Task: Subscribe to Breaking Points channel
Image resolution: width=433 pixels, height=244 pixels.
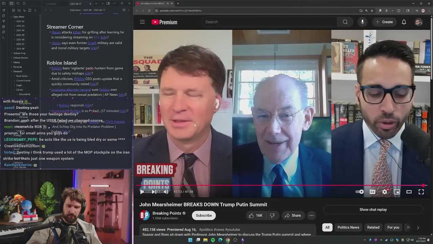Action: (x=204, y=216)
